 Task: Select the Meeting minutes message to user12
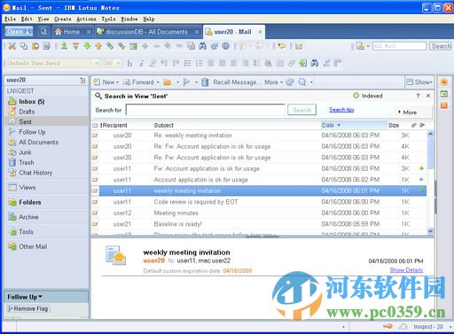click(x=260, y=213)
